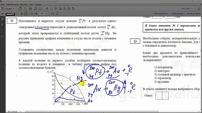The width and height of the screenshot is (202, 113).
Task: Open the Инструменты panel
Action: pos(161,13)
